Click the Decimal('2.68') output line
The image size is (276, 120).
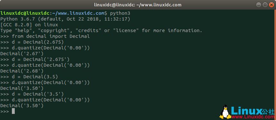click(22, 71)
